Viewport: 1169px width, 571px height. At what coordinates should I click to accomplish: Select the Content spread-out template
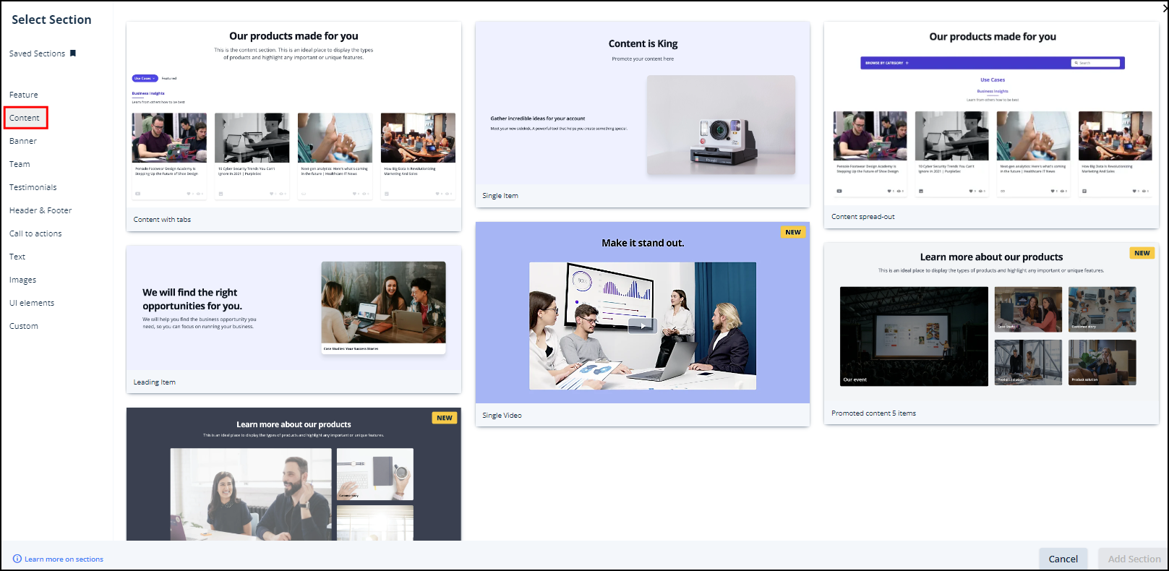pyautogui.click(x=991, y=125)
